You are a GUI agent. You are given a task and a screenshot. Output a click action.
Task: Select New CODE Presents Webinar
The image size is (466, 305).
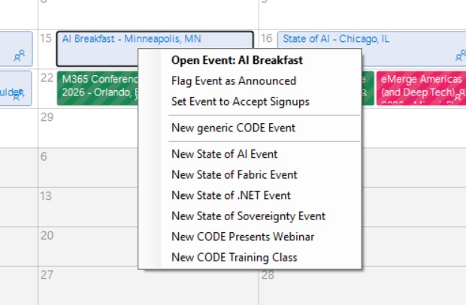(x=243, y=237)
